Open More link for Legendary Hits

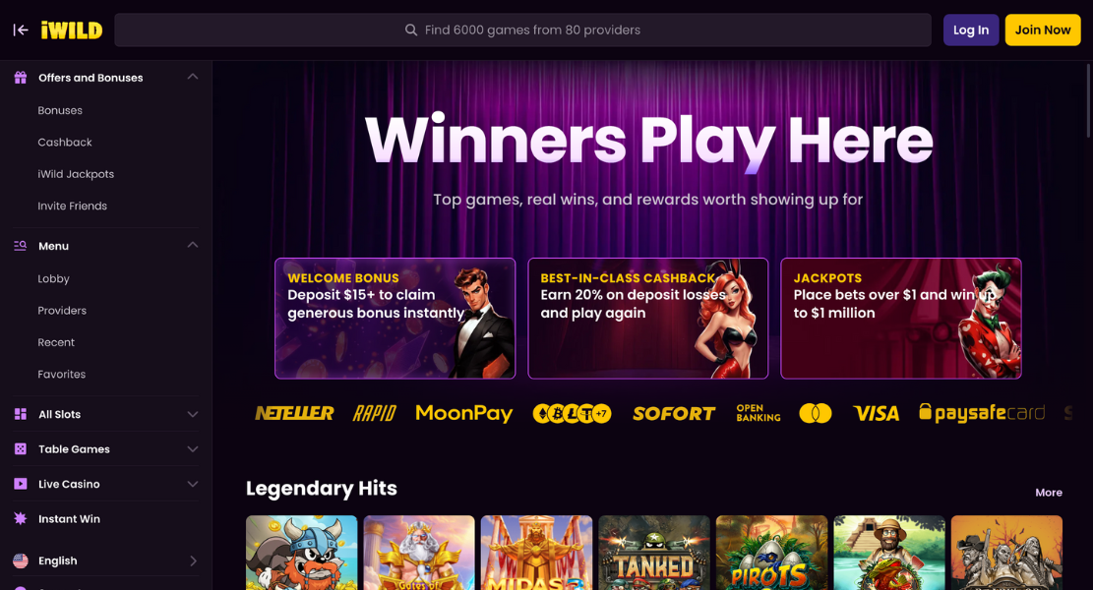pyautogui.click(x=1049, y=493)
